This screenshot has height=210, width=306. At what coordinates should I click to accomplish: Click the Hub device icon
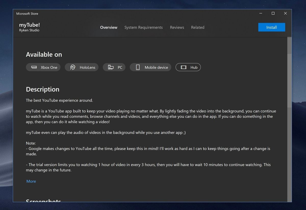pyautogui.click(x=183, y=67)
